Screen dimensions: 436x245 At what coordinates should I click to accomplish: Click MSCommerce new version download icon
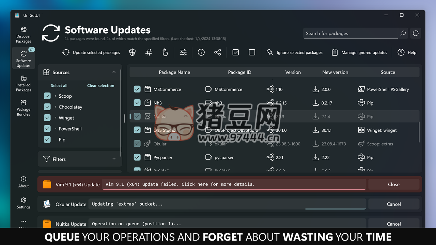(316, 89)
